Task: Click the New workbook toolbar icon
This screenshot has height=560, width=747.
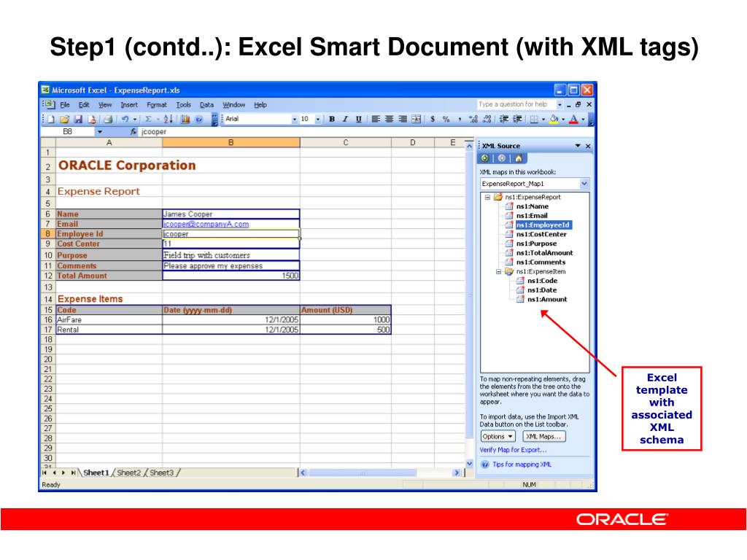Action: (x=51, y=119)
